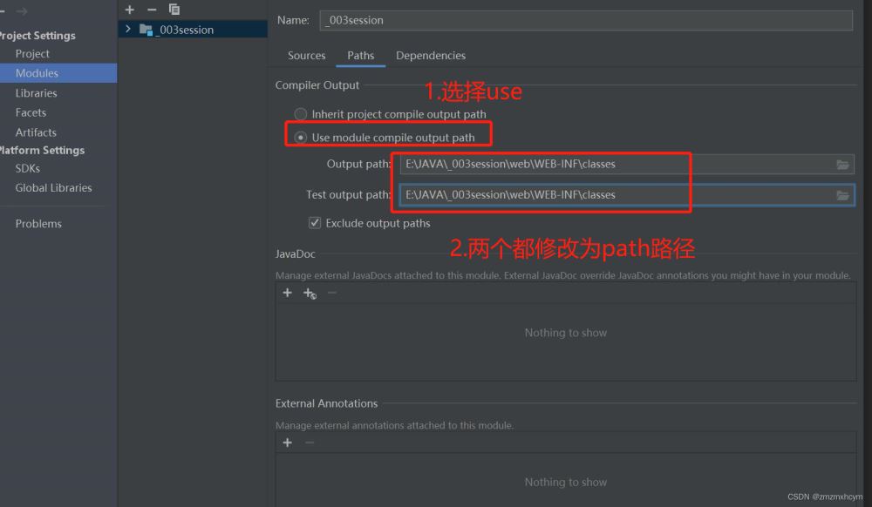This screenshot has height=507, width=872.
Task: Click the module Name text field
Action: [x=585, y=20]
